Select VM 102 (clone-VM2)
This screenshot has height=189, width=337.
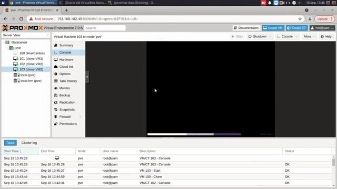click(31, 64)
